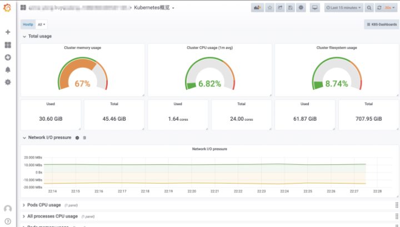This screenshot has width=400, height=227.
Task: Open Configuration gear in left sidebar
Action: tap(8, 82)
